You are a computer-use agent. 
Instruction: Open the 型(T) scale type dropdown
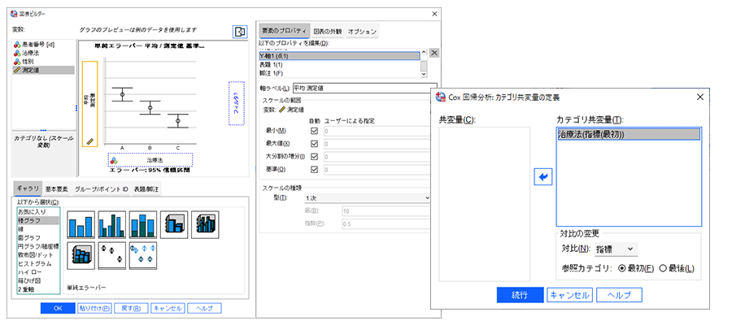367,197
